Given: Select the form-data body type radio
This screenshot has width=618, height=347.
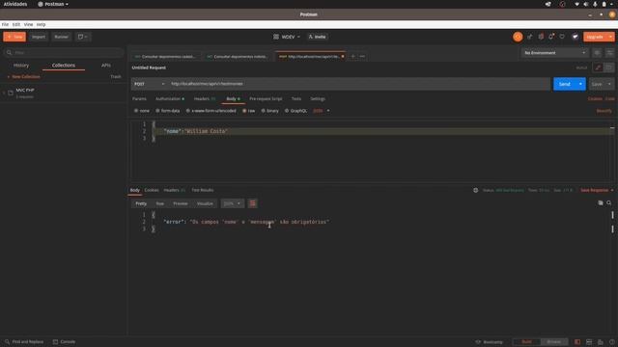Looking at the screenshot, I should click(x=157, y=111).
